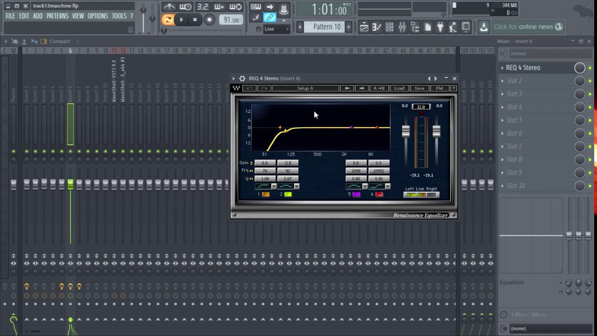Viewport: 597px width, 336px height.
Task: Open the plugin picker plug icon
Action: pos(440,27)
